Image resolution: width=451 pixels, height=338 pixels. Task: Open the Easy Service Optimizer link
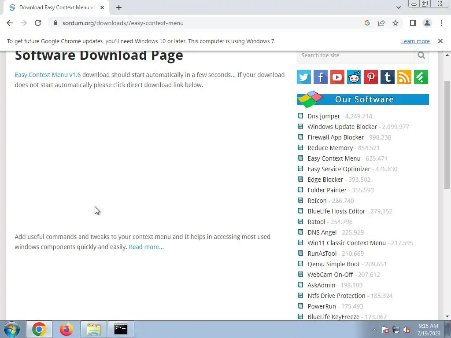point(339,169)
